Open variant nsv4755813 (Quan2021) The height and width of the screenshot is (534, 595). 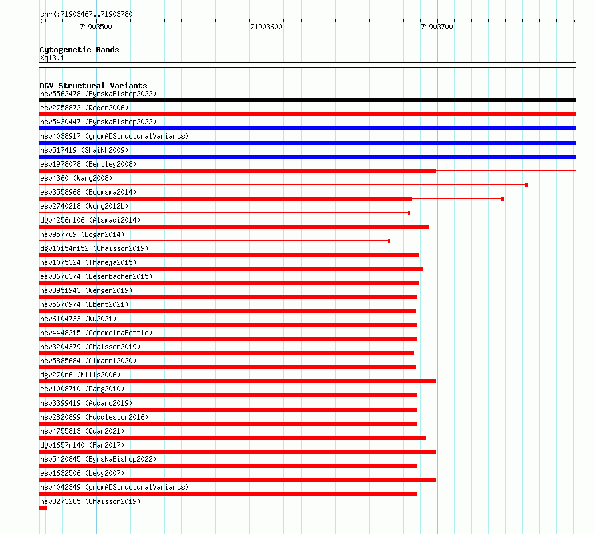82,431
